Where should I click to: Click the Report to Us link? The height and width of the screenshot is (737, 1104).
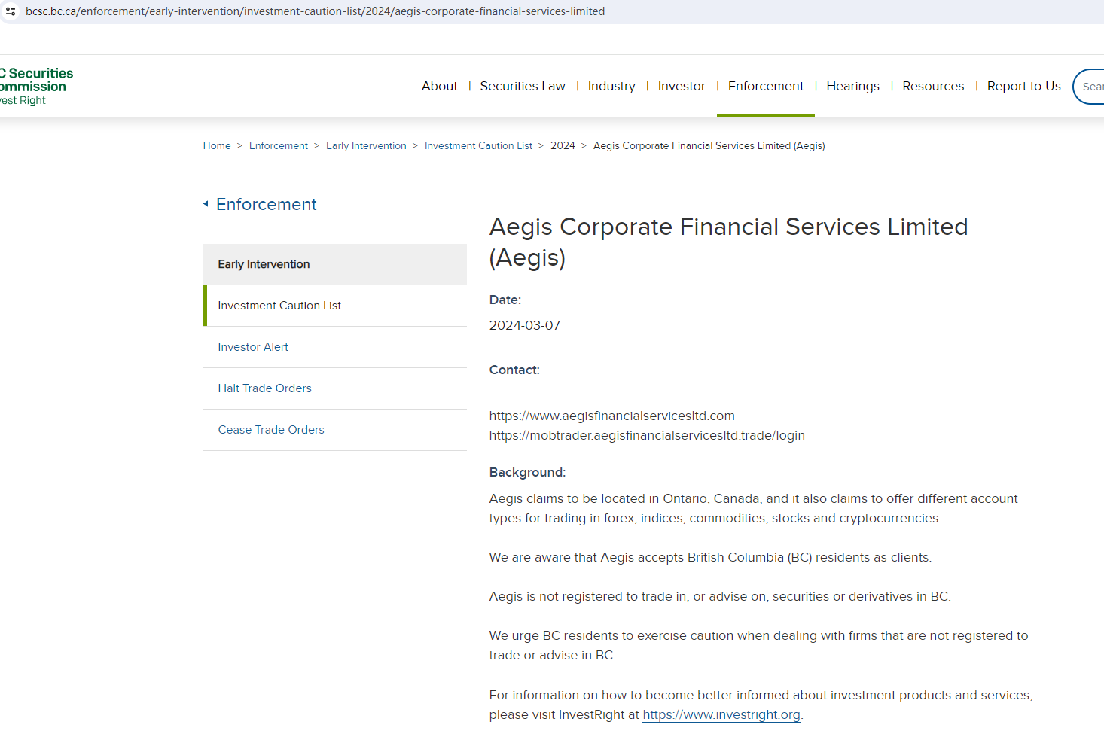pos(1023,86)
